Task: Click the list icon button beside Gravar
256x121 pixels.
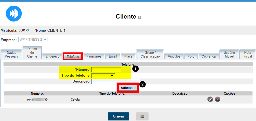Action: (142, 116)
